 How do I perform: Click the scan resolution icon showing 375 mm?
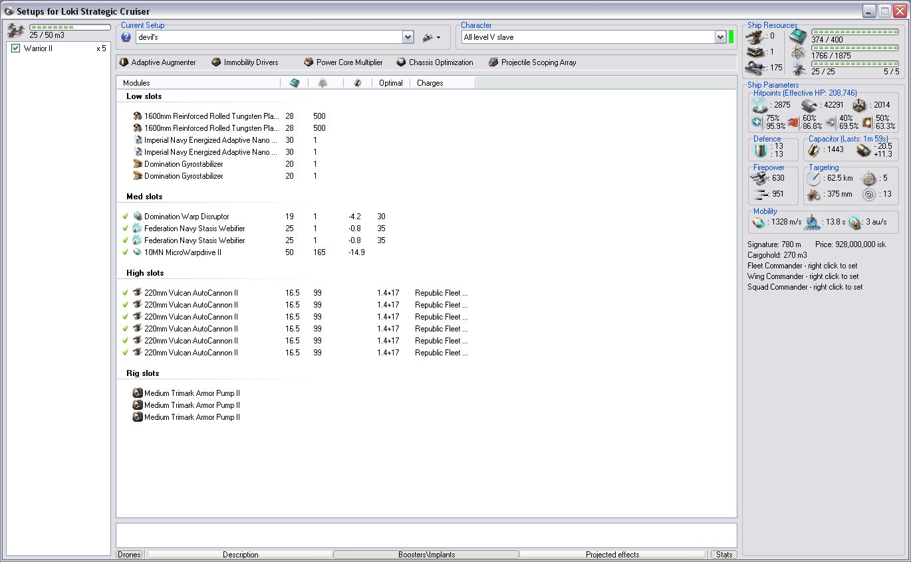[814, 195]
